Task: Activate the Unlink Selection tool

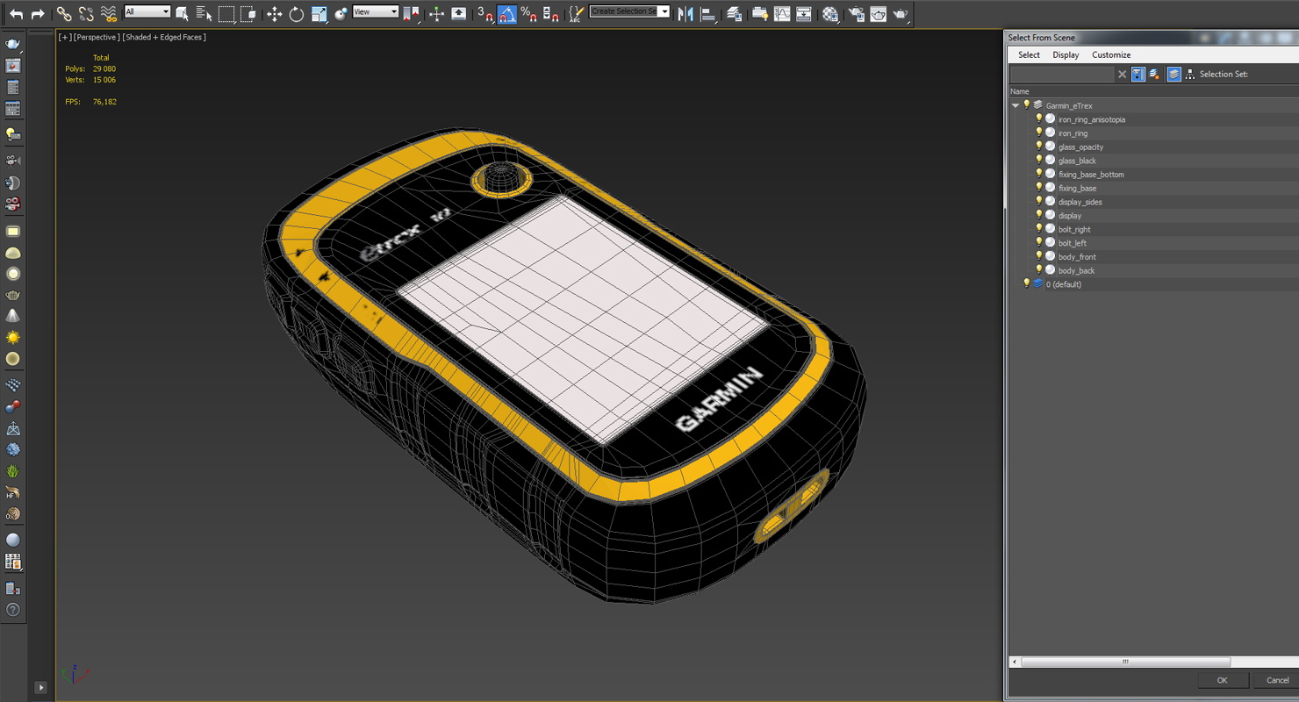Action: pos(86,13)
